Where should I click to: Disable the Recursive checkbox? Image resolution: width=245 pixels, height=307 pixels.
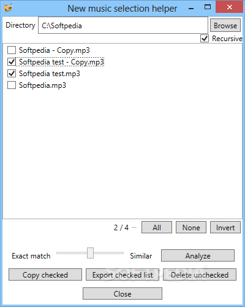point(205,38)
